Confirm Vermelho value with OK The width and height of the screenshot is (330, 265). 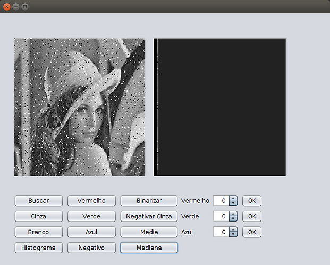point(252,201)
